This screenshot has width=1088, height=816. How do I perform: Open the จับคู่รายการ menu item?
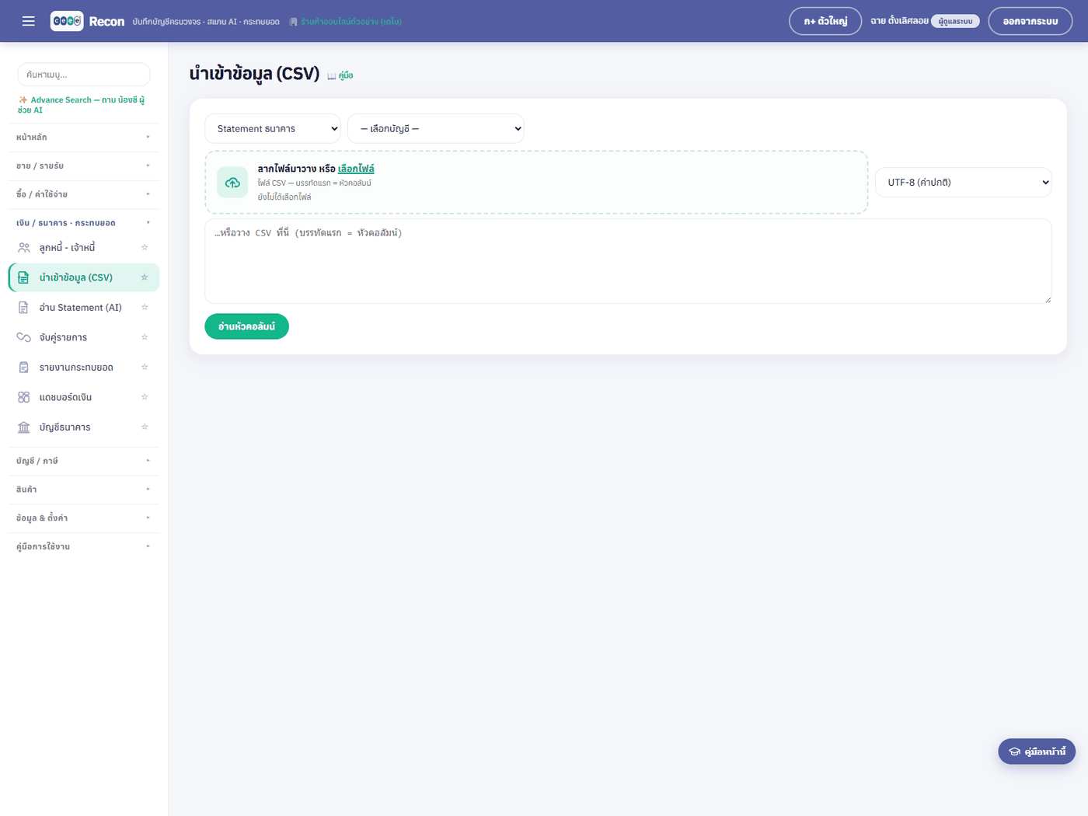pos(84,337)
